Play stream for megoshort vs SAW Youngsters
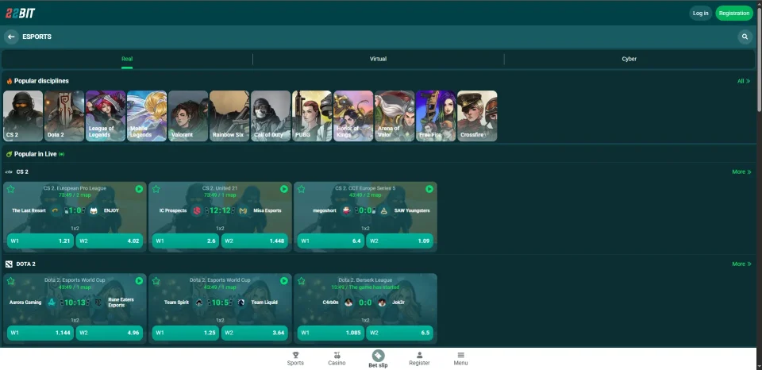Viewport: 762px width, 370px height. click(429, 189)
